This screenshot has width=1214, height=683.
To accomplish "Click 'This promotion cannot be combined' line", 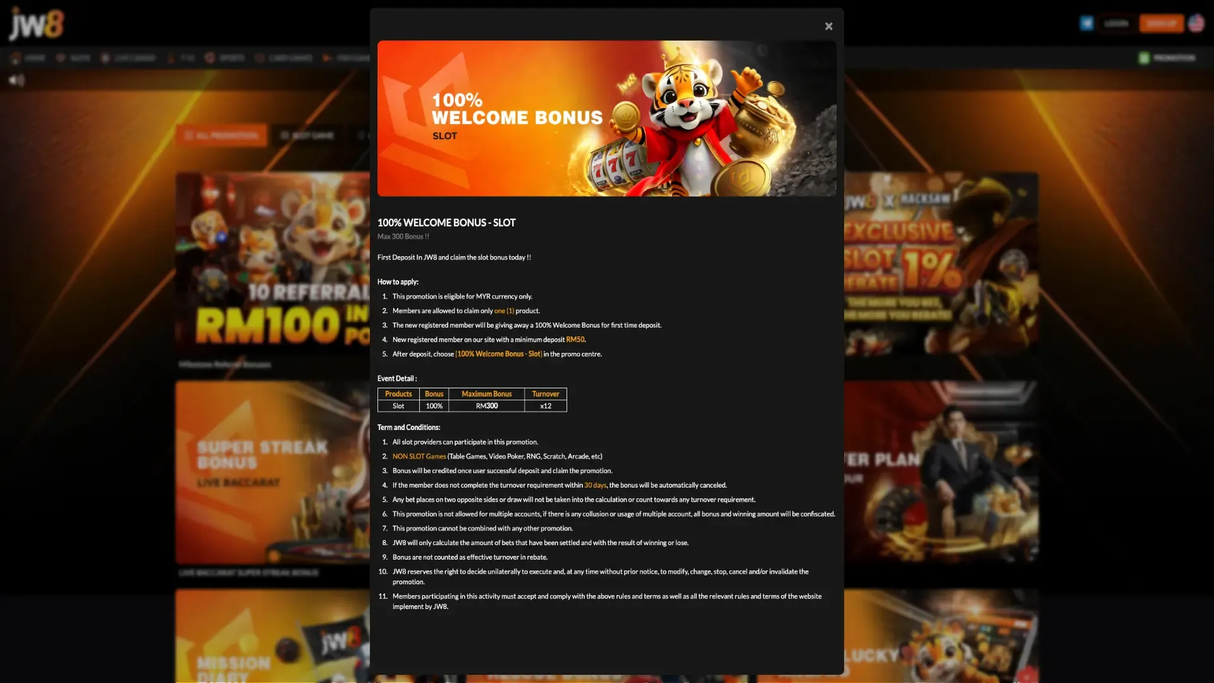I will coord(482,529).
